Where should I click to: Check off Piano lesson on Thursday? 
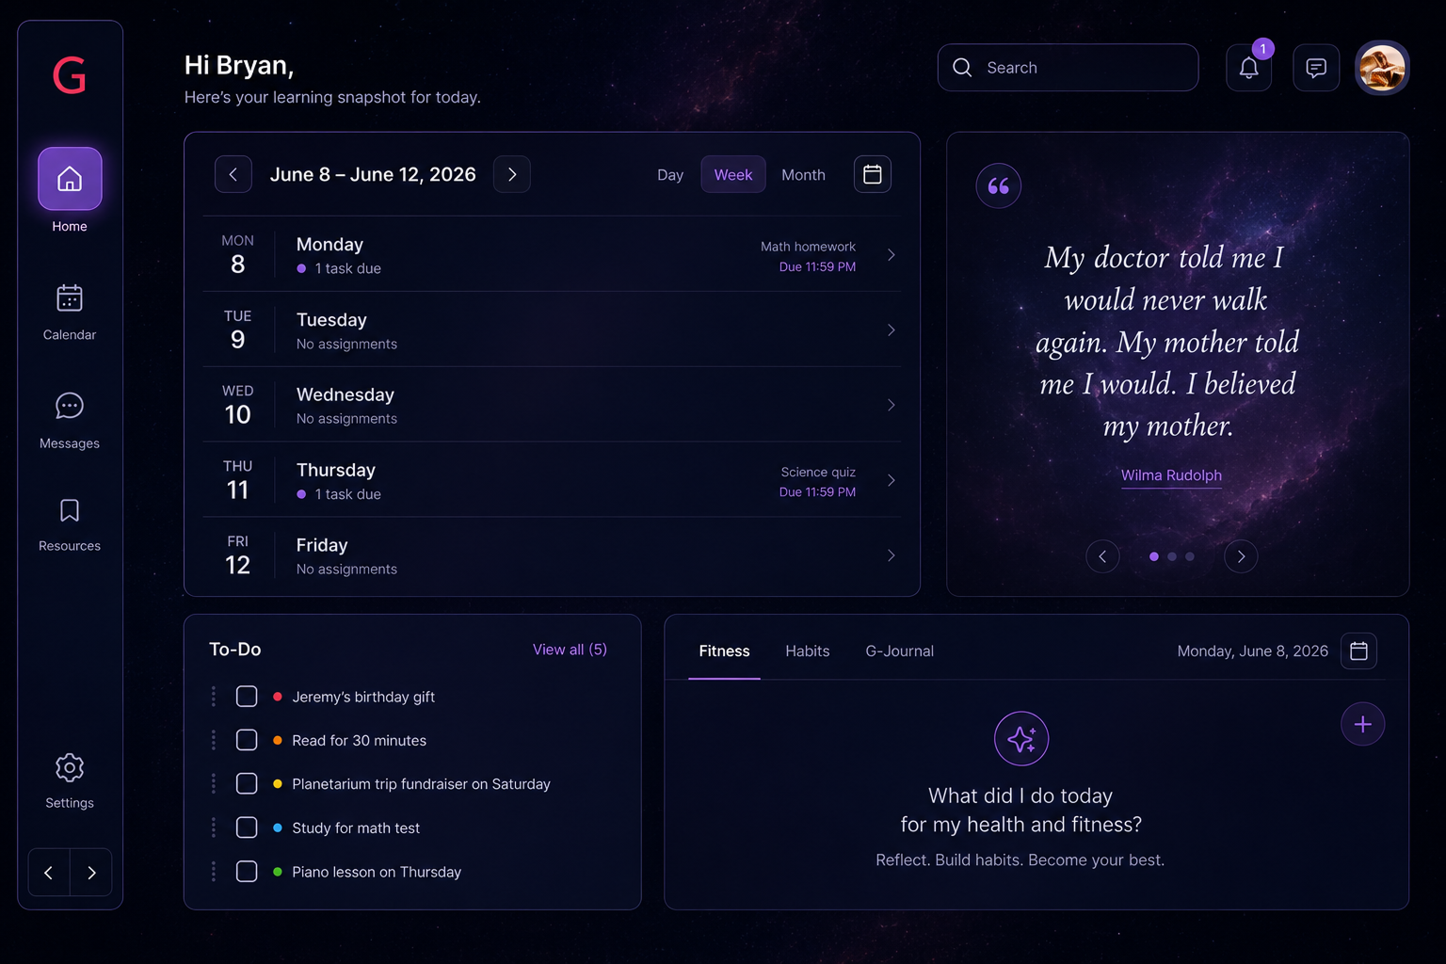[247, 872]
